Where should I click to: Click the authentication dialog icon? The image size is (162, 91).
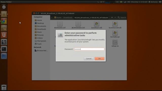[60, 35]
